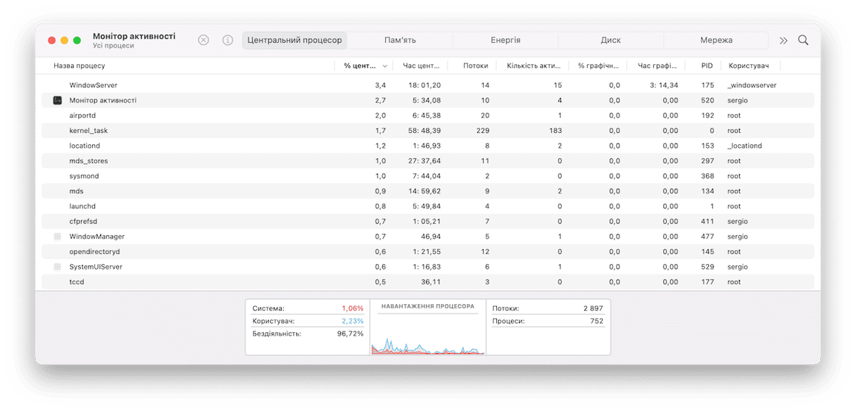Viewport: 856px width, 411px height.
Task: Click the Система 1,06% value
Action: pyautogui.click(x=353, y=308)
